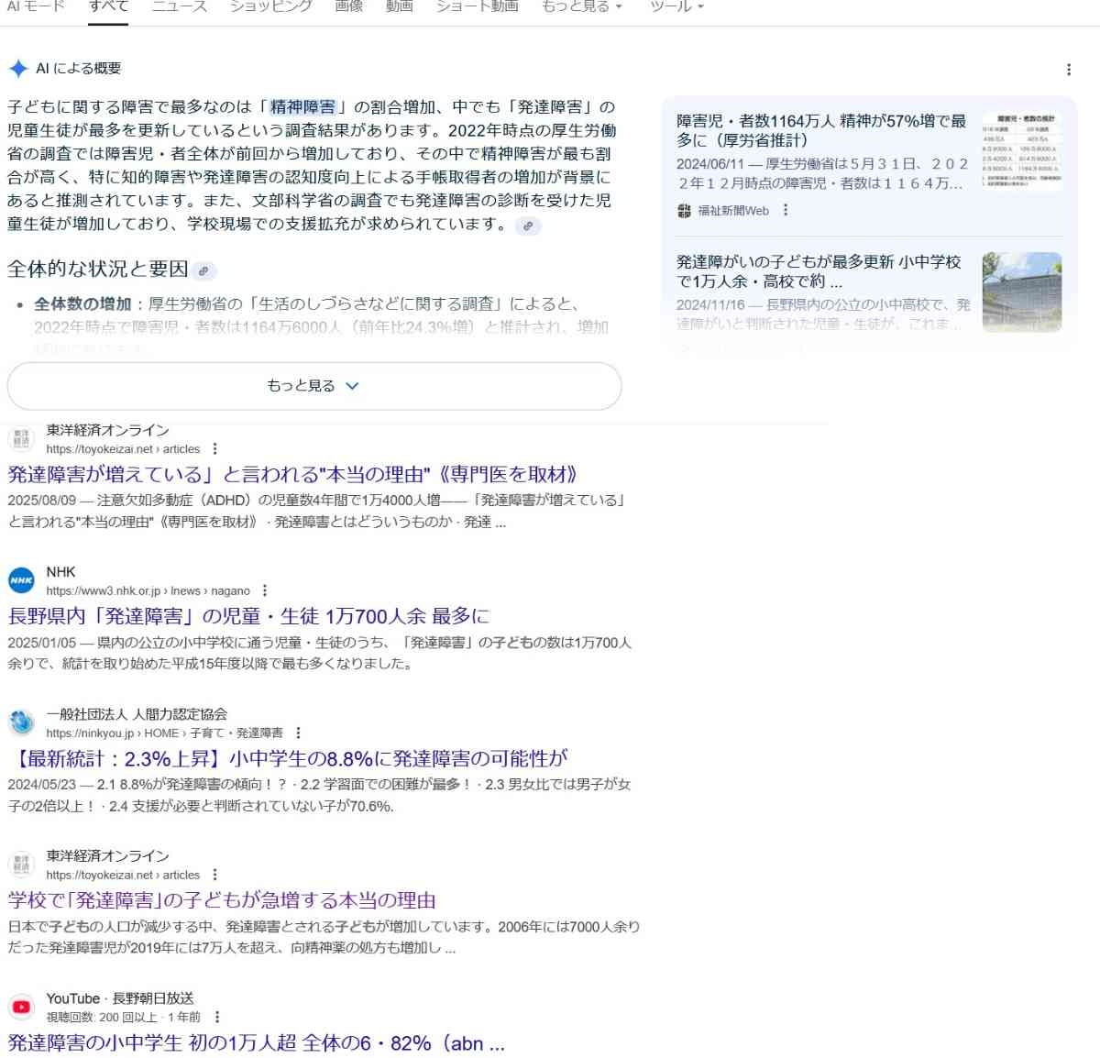Open 【最新統計：2.3%上昇】 result link
This screenshot has width=1100, height=1058.
[x=288, y=758]
